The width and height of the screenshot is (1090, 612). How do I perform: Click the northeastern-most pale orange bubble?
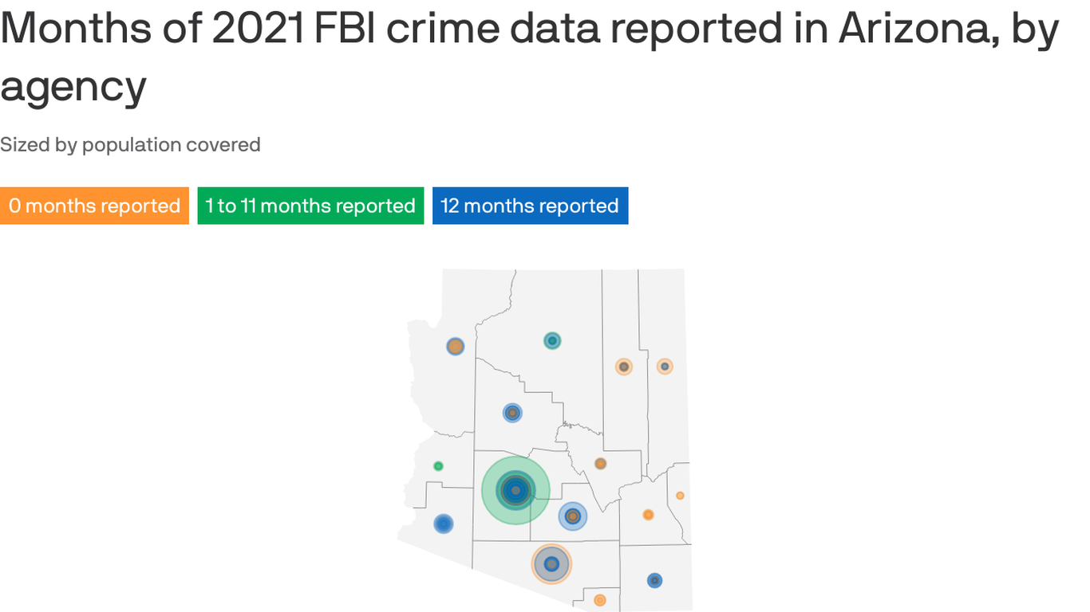tap(665, 367)
